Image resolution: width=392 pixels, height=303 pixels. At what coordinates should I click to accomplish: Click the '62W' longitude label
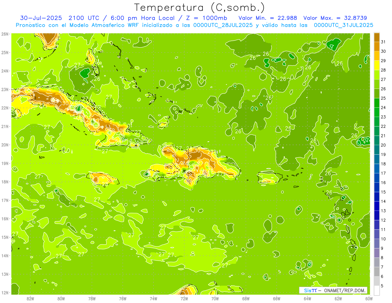coord(338,298)
